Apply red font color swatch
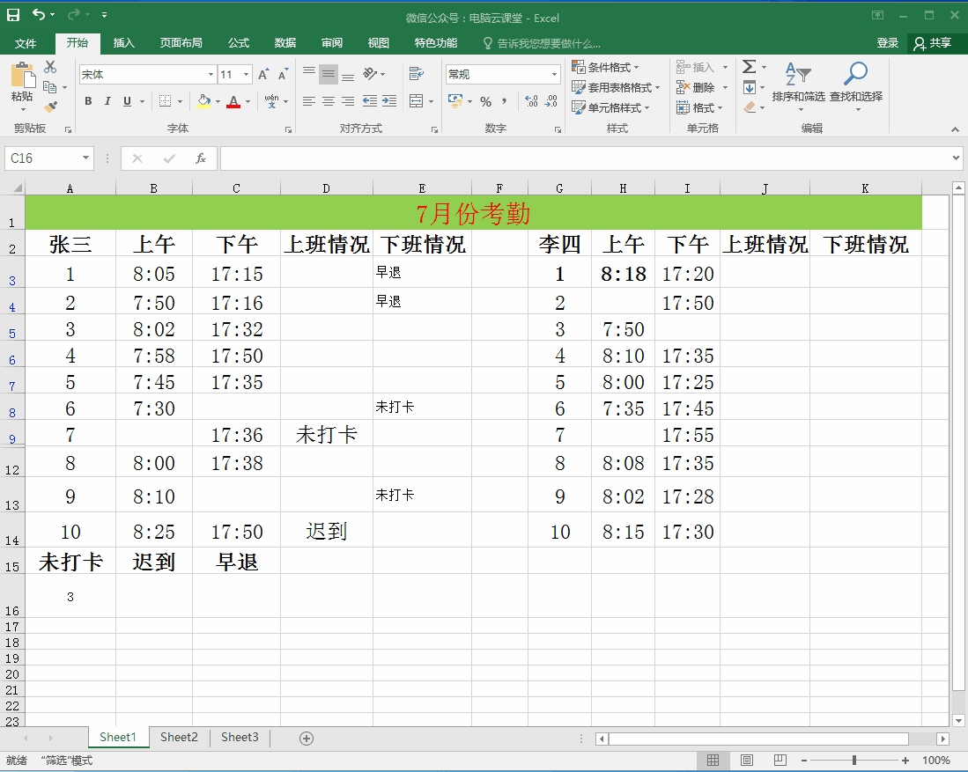The width and height of the screenshot is (968, 772). tap(233, 101)
